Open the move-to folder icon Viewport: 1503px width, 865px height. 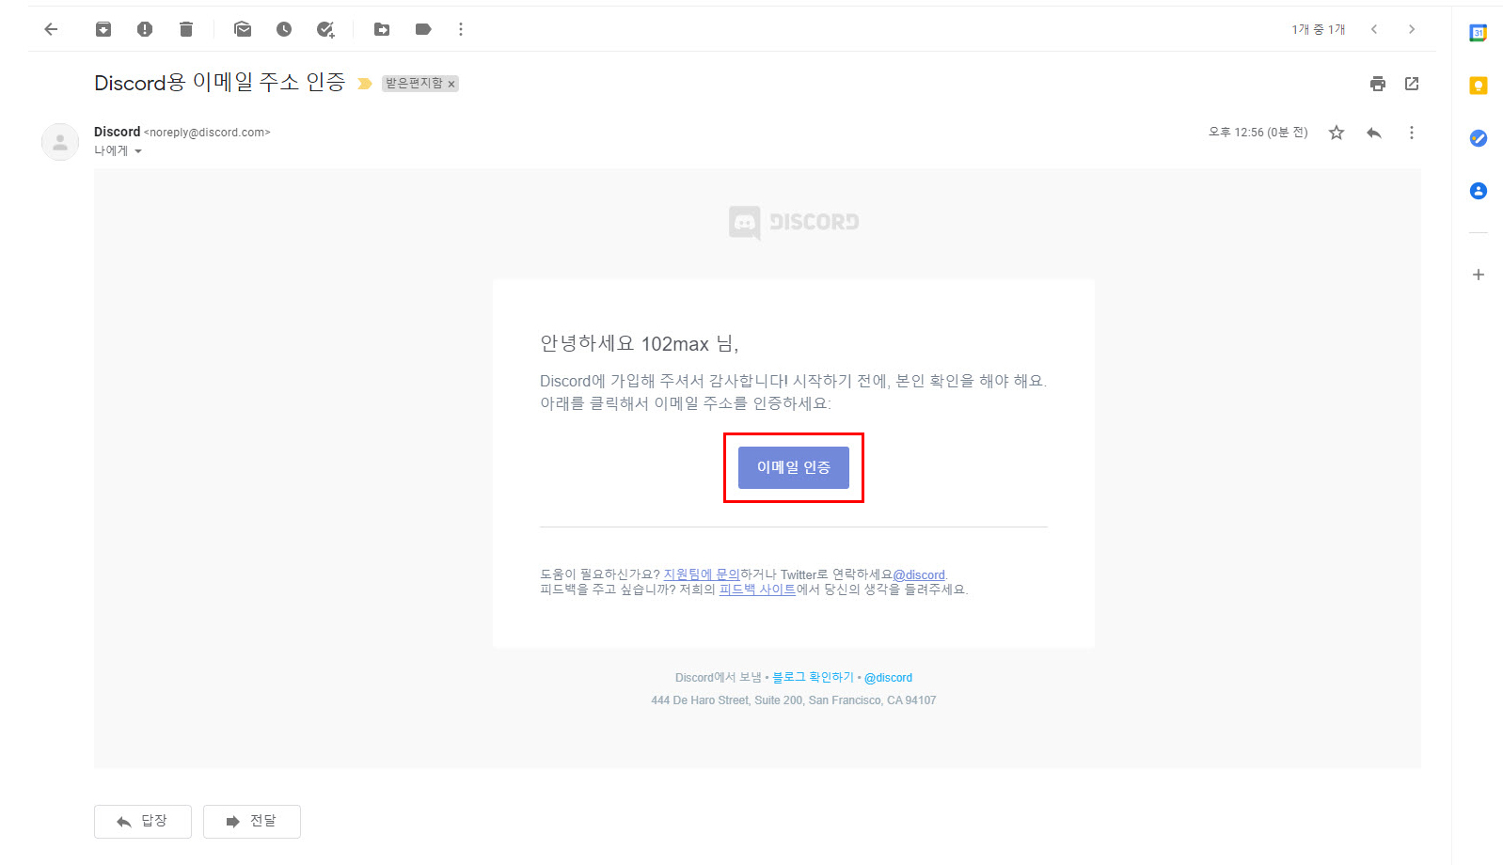[382, 29]
